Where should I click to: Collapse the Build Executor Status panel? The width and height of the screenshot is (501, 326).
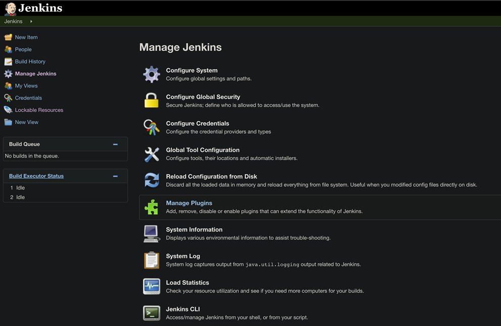click(116, 176)
